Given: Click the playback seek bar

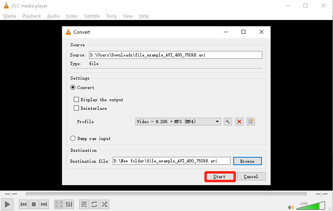Looking at the screenshot, I should 166,194.
